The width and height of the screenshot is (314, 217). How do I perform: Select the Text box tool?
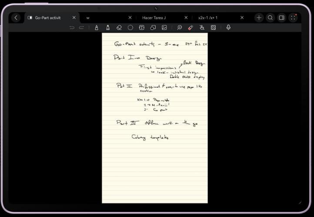point(142,28)
